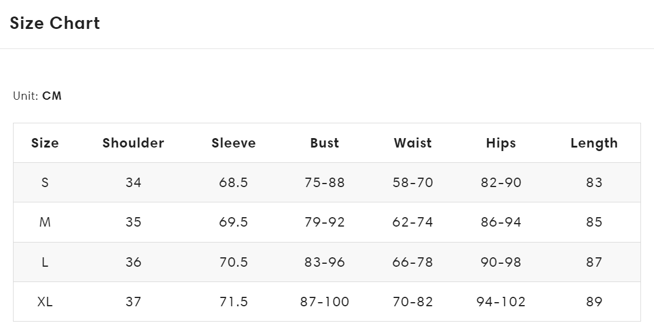Select the 79-92 bust value
Screen dimensions: 654x334
[324, 222]
